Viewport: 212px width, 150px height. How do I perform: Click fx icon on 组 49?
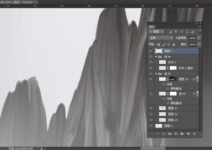point(194,94)
